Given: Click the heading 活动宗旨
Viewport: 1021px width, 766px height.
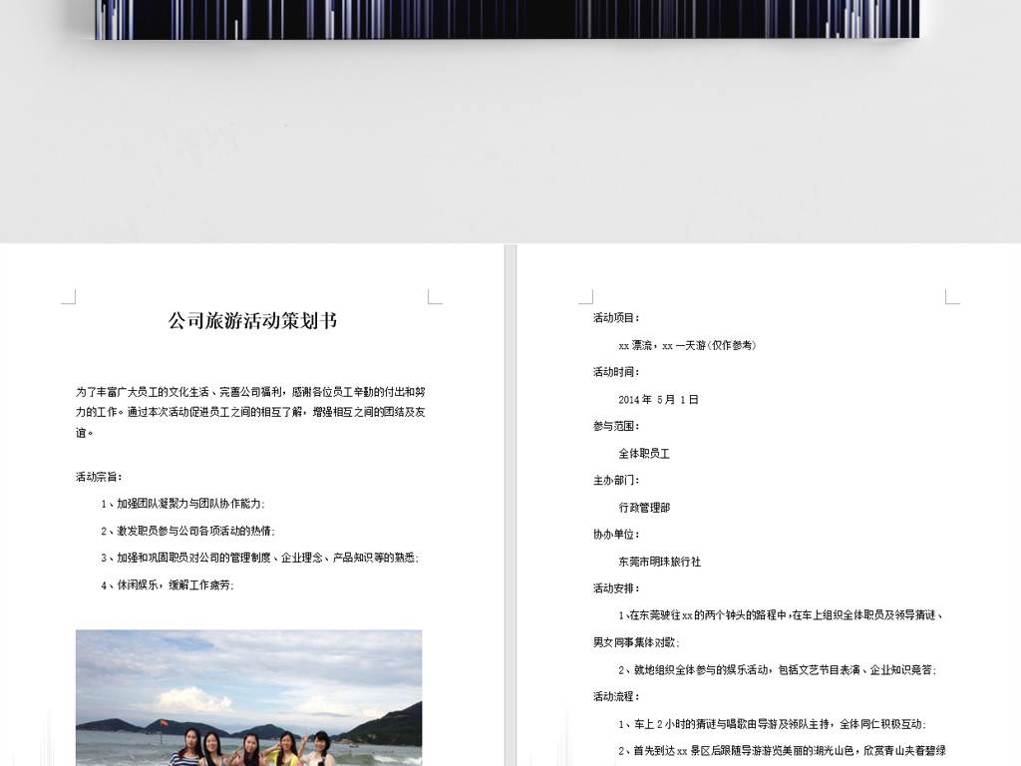Looking at the screenshot, I should (97, 476).
